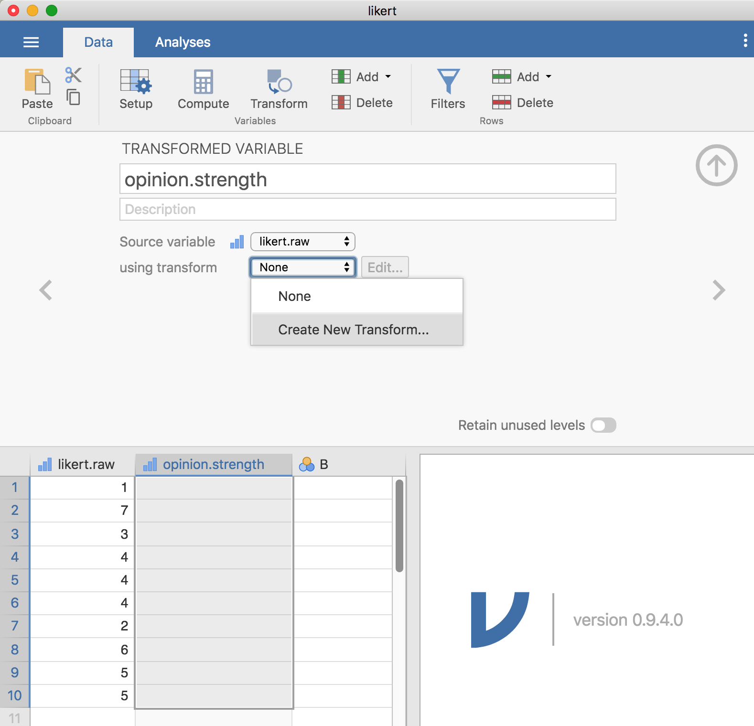Click the nominal icon of column B
This screenshot has height=726, width=754.
[x=307, y=464]
